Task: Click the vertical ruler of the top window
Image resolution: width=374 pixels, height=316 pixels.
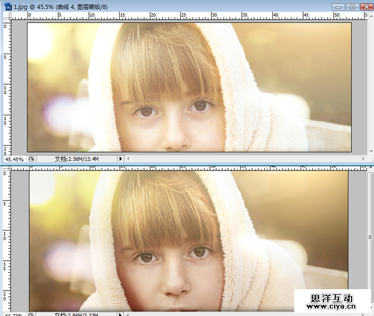Action: [x=7, y=87]
